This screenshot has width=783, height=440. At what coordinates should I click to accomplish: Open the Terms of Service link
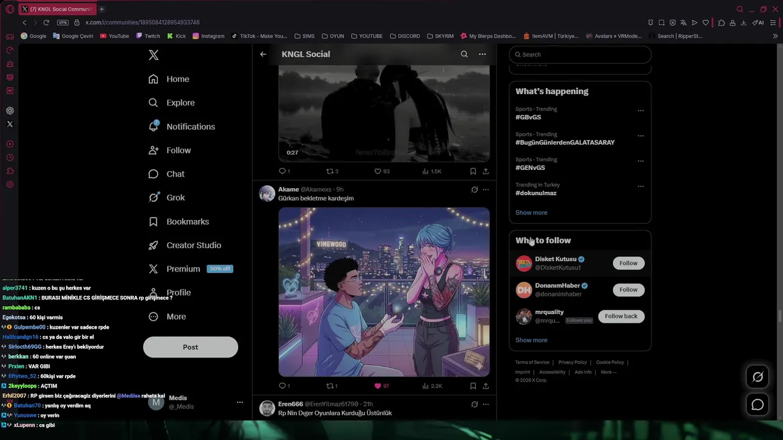point(532,362)
